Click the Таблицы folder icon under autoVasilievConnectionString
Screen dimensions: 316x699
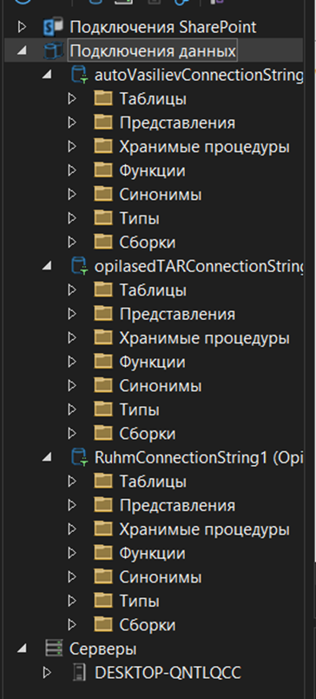pyautogui.click(x=103, y=98)
